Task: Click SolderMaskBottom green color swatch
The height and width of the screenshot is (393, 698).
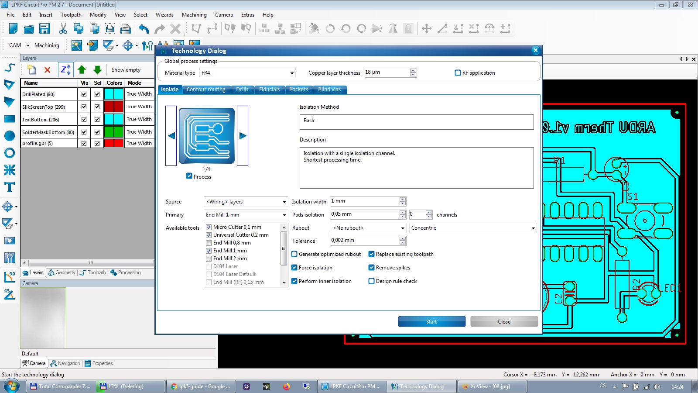Action: [x=113, y=132]
